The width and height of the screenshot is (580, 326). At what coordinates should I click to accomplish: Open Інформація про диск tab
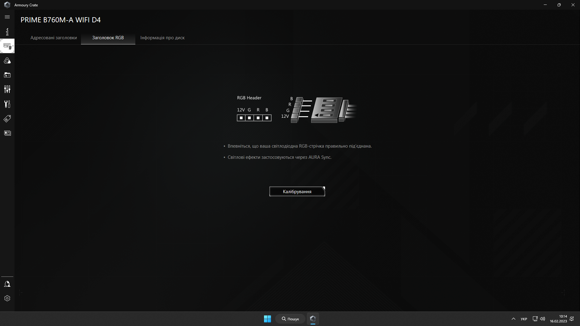click(x=163, y=38)
